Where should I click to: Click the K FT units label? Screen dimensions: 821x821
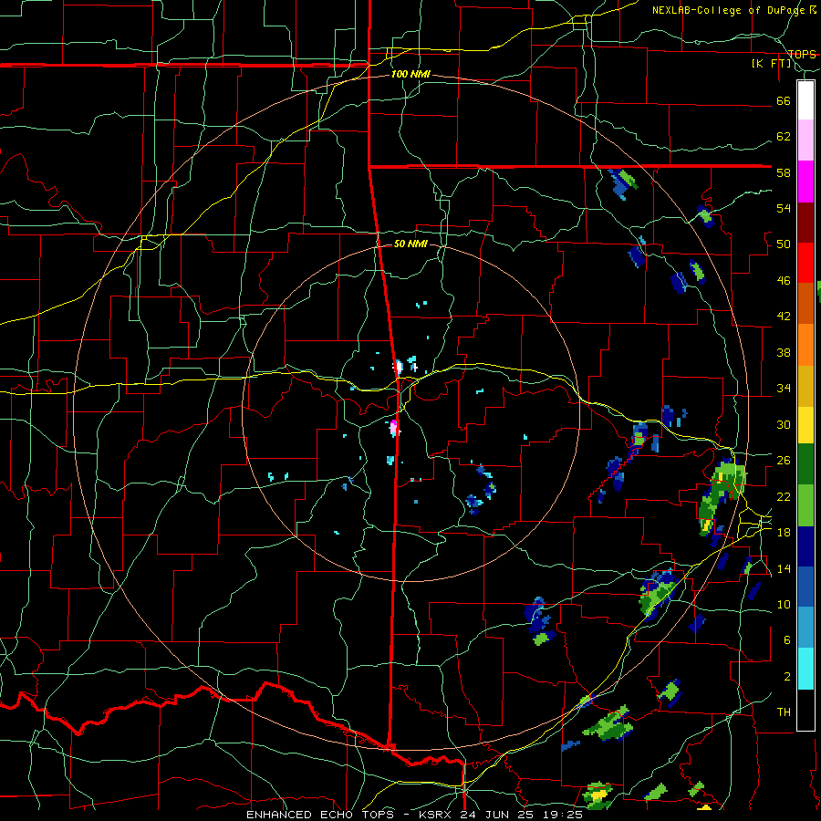pyautogui.click(x=772, y=64)
